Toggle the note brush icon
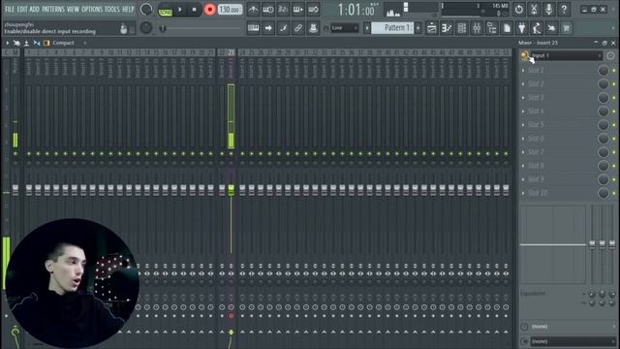The image size is (620, 349). coord(283,28)
